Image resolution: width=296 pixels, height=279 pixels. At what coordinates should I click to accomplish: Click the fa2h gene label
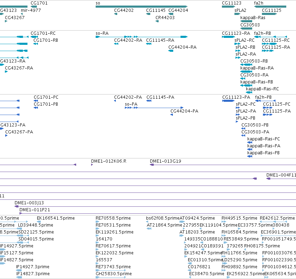[259, 3]
